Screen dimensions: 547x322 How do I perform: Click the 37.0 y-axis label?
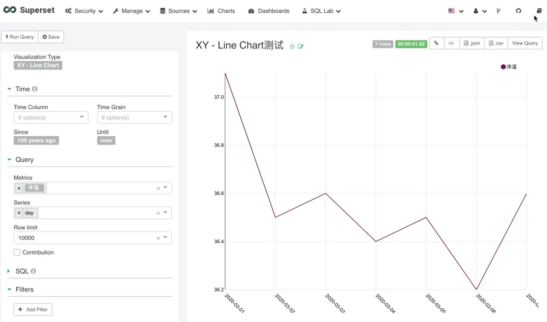pos(219,97)
